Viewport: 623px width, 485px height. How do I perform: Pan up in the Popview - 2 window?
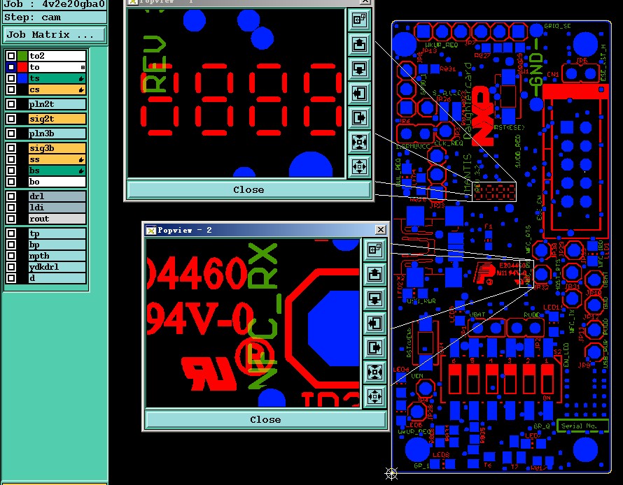click(374, 274)
